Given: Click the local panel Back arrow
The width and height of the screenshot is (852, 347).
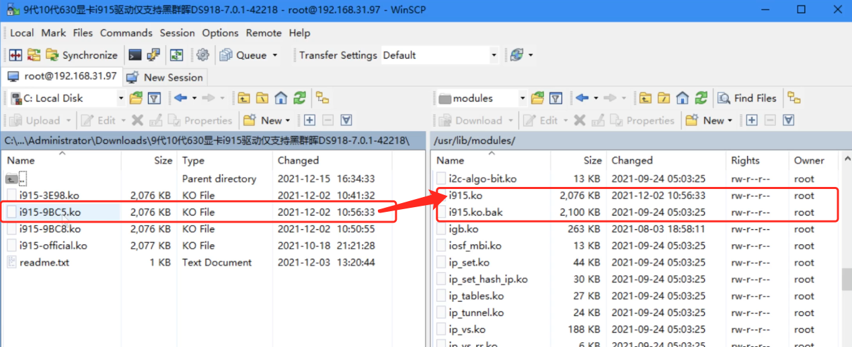Looking at the screenshot, I should [x=180, y=98].
